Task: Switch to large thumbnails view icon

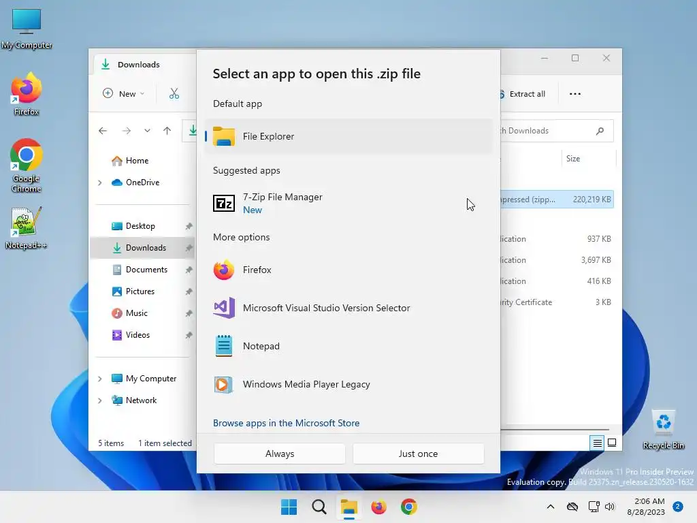Action: pyautogui.click(x=612, y=443)
